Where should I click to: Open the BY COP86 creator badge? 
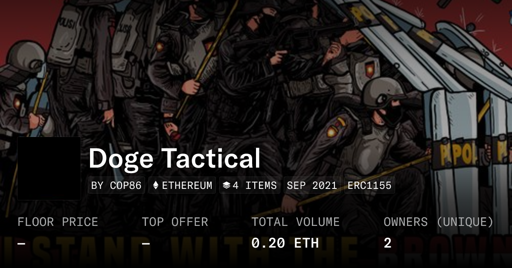[x=116, y=185]
